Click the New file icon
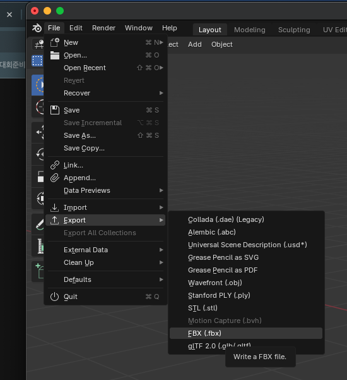The width and height of the screenshot is (347, 380). [x=55, y=42]
